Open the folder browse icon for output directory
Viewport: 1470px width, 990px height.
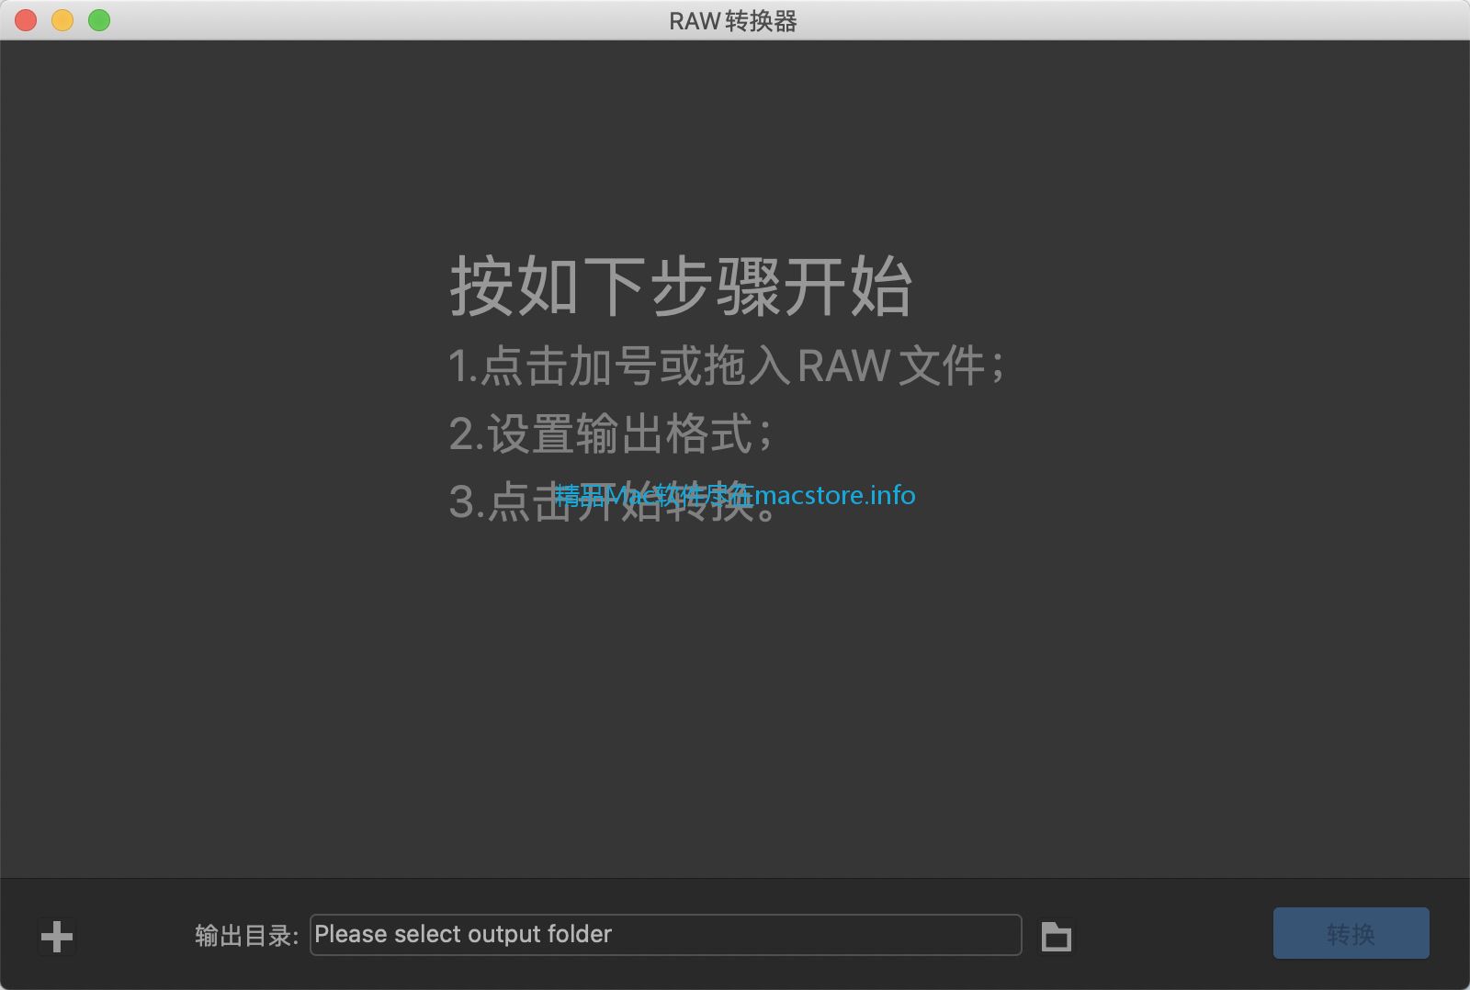tap(1056, 936)
